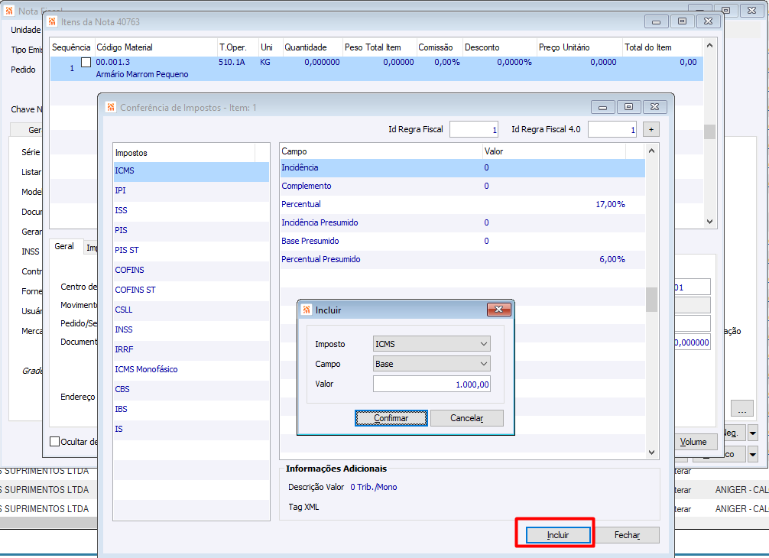The image size is (769, 558).
Task: Open the Imposto dropdown showing ICMS
Action: (x=432, y=344)
